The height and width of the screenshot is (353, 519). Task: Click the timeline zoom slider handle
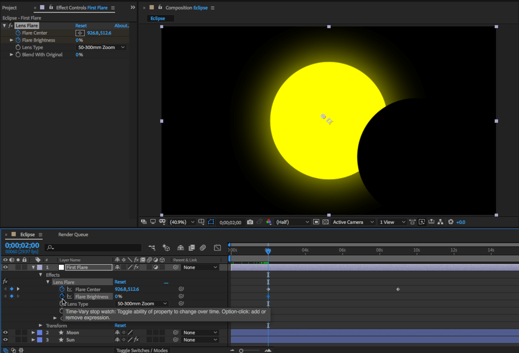[x=241, y=350]
